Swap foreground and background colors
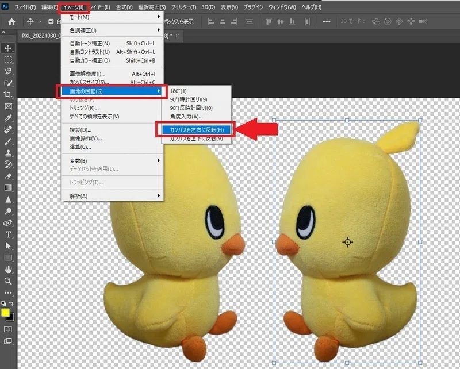 [x=11, y=303]
